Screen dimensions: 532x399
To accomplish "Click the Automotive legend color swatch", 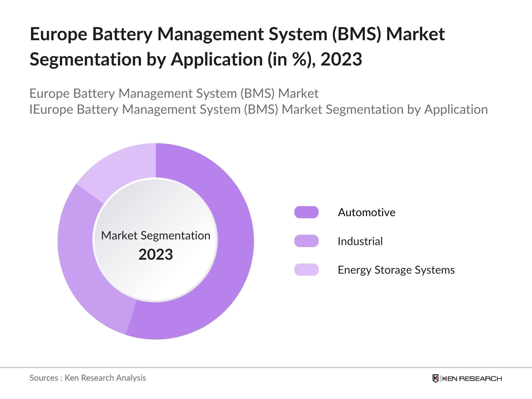I will [306, 212].
